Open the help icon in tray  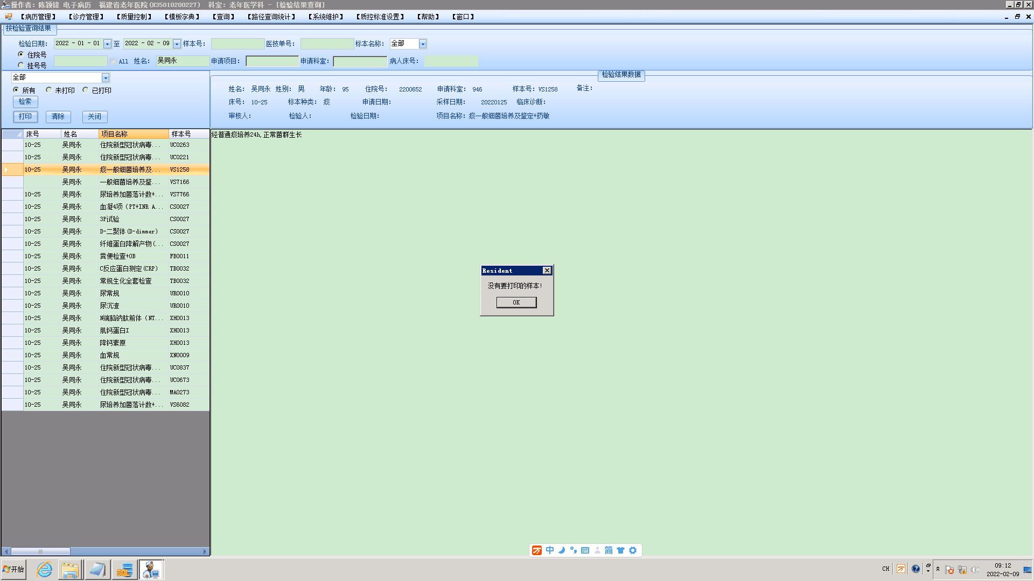point(916,569)
